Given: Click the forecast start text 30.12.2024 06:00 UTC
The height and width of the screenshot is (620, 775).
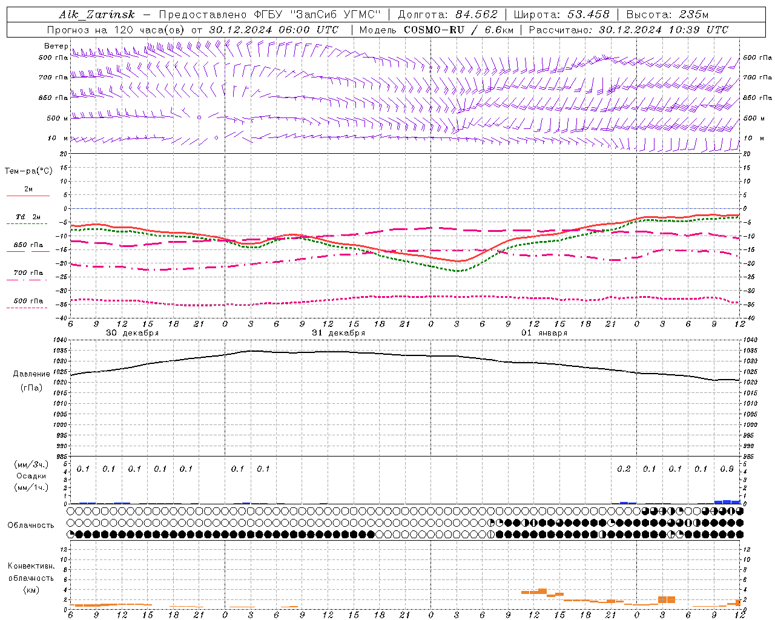Looking at the screenshot, I should (274, 30).
